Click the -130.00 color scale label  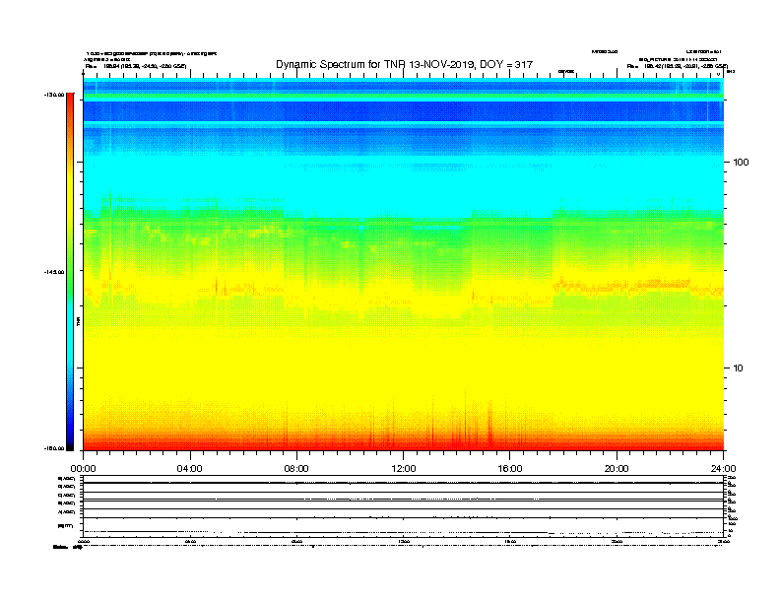(54, 95)
